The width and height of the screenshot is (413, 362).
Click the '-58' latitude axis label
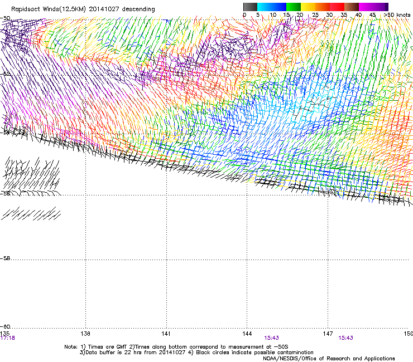point(5,258)
